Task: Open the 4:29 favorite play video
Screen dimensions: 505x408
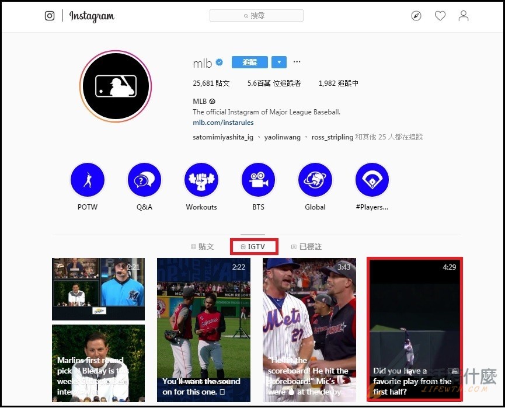Action: pyautogui.click(x=415, y=329)
